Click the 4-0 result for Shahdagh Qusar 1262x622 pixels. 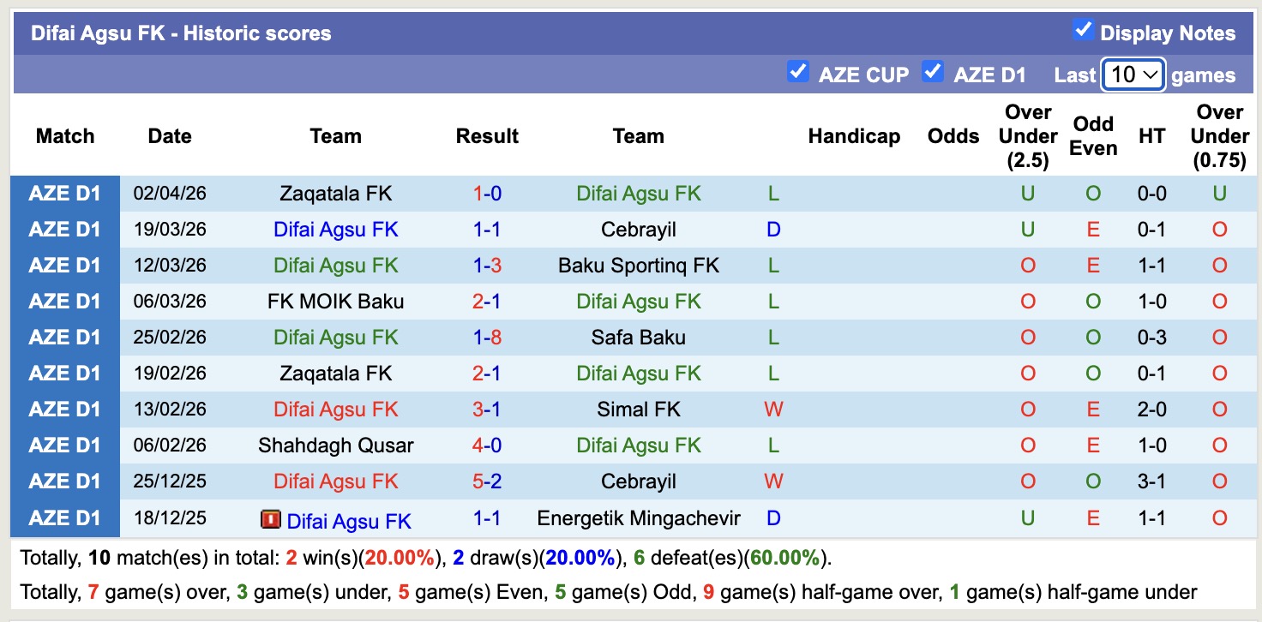(487, 446)
